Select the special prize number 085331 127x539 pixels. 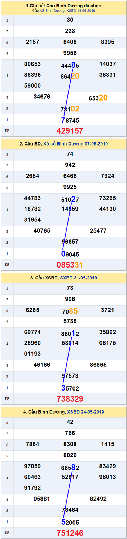tap(70, 265)
